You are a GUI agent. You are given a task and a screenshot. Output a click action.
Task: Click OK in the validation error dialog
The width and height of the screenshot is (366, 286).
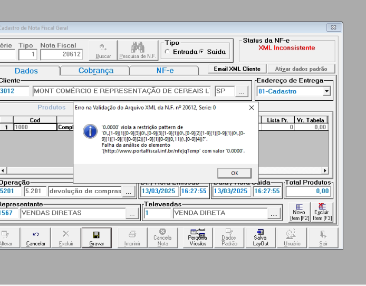[234, 173]
